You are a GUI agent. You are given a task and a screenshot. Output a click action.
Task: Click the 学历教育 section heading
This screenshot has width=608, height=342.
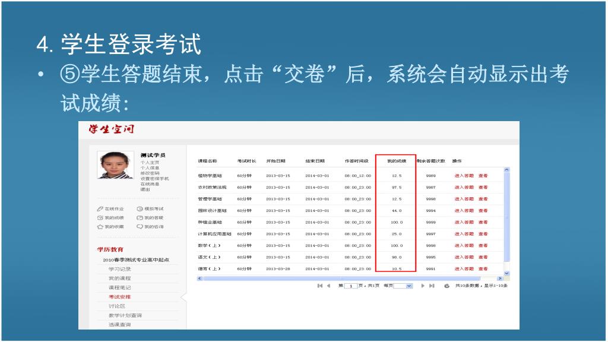coord(110,249)
